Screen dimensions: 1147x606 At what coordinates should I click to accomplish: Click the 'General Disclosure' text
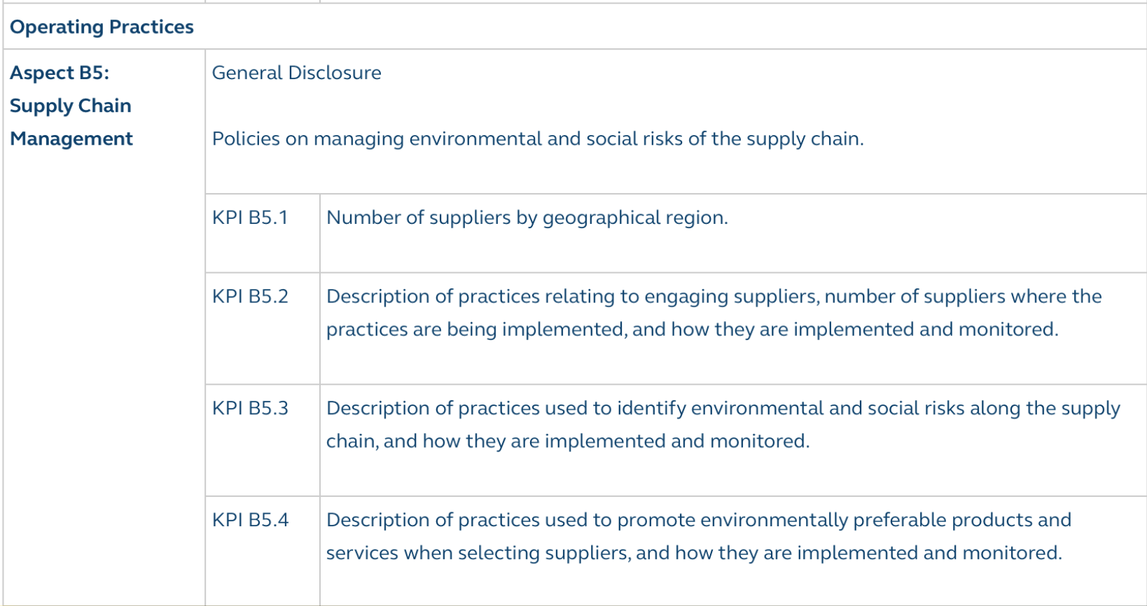pyautogui.click(x=296, y=73)
